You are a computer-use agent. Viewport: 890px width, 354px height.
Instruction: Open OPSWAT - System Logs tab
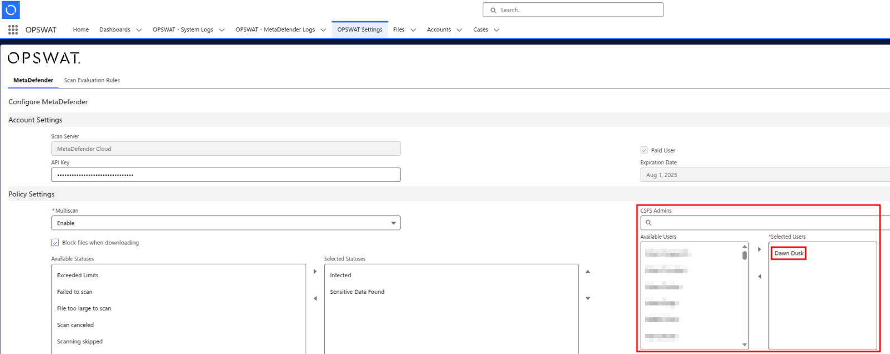tap(183, 30)
